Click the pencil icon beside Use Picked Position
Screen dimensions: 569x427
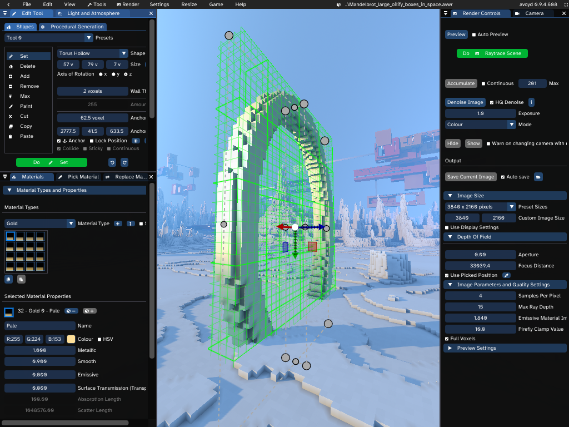pyautogui.click(x=505, y=275)
